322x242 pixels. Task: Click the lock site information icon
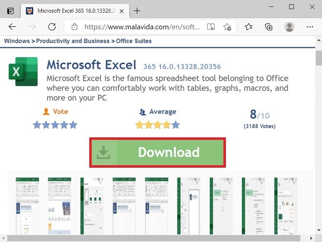tap(74, 26)
